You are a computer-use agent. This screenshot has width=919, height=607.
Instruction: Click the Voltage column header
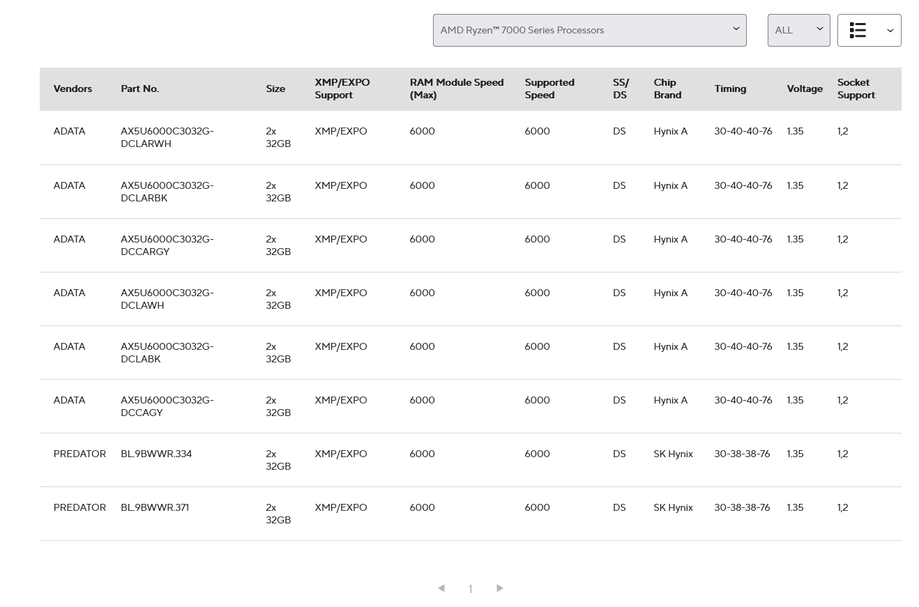(805, 89)
